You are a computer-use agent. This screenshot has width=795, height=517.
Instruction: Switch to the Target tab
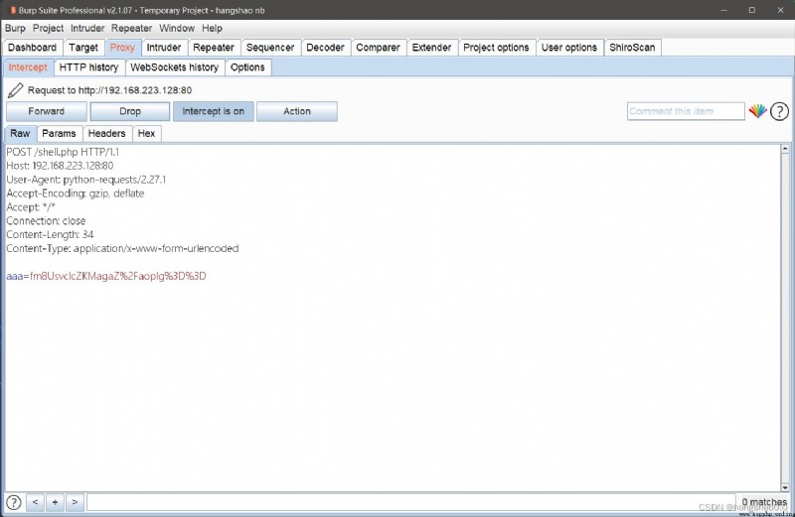coord(83,48)
